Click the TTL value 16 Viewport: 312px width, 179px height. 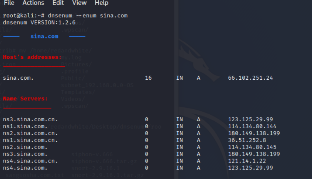click(148, 78)
